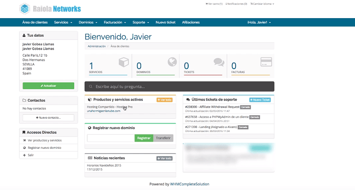Screen dimensions: 355x190
Task: Click the box icon in Servicios tile
Action: [124, 62]
